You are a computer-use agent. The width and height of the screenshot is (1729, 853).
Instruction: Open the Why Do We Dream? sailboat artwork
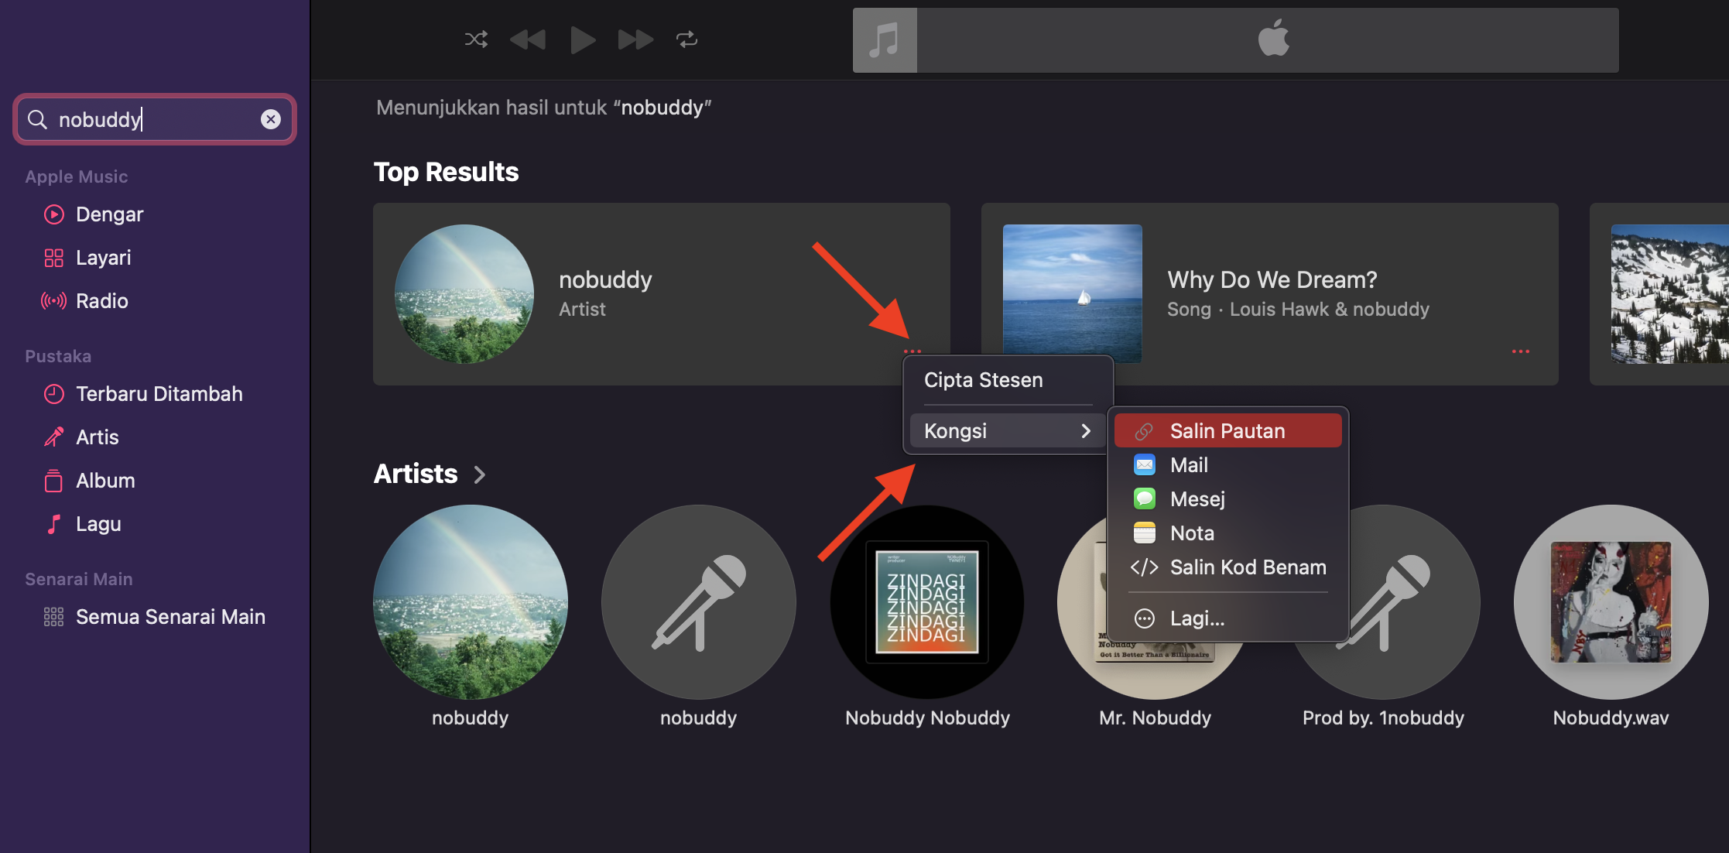pyautogui.click(x=1072, y=294)
